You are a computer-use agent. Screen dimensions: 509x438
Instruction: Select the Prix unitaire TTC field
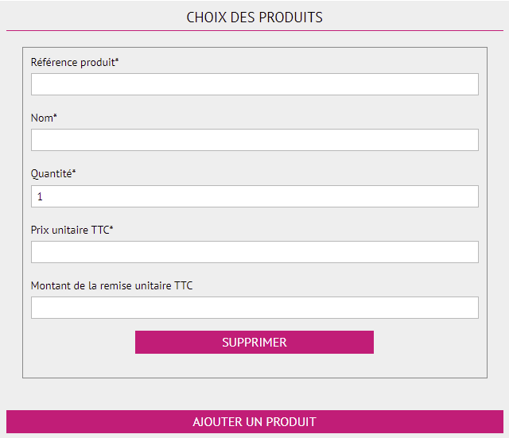[x=254, y=252]
